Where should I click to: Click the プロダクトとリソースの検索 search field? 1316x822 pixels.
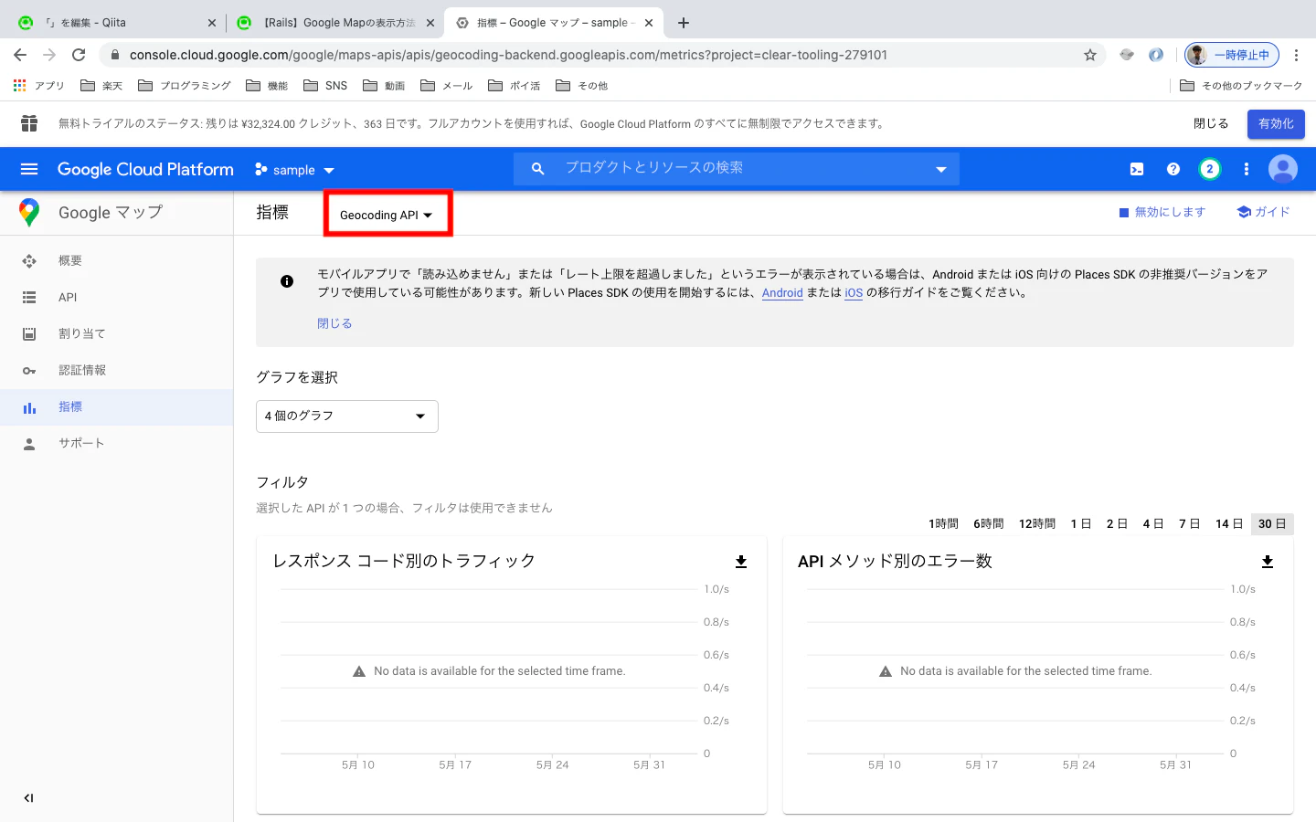click(x=737, y=169)
